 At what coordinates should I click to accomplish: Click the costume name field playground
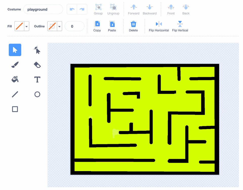pos(43,9)
